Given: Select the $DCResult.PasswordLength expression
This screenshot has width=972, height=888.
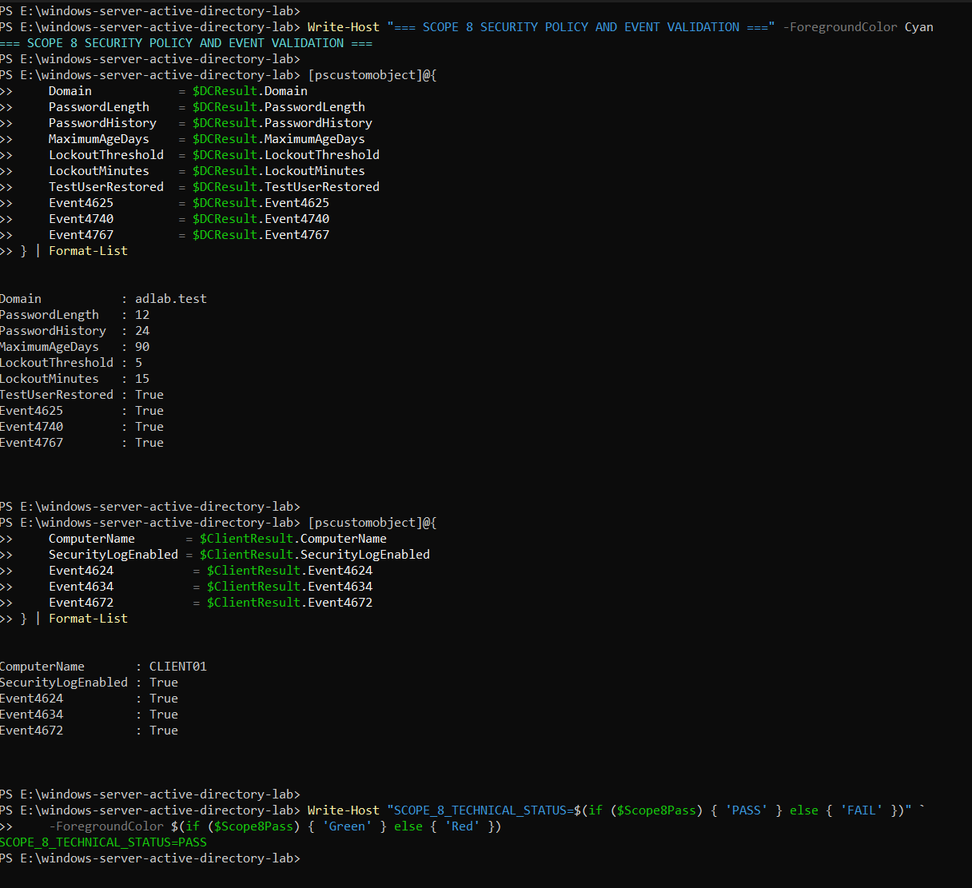Looking at the screenshot, I should click(279, 107).
